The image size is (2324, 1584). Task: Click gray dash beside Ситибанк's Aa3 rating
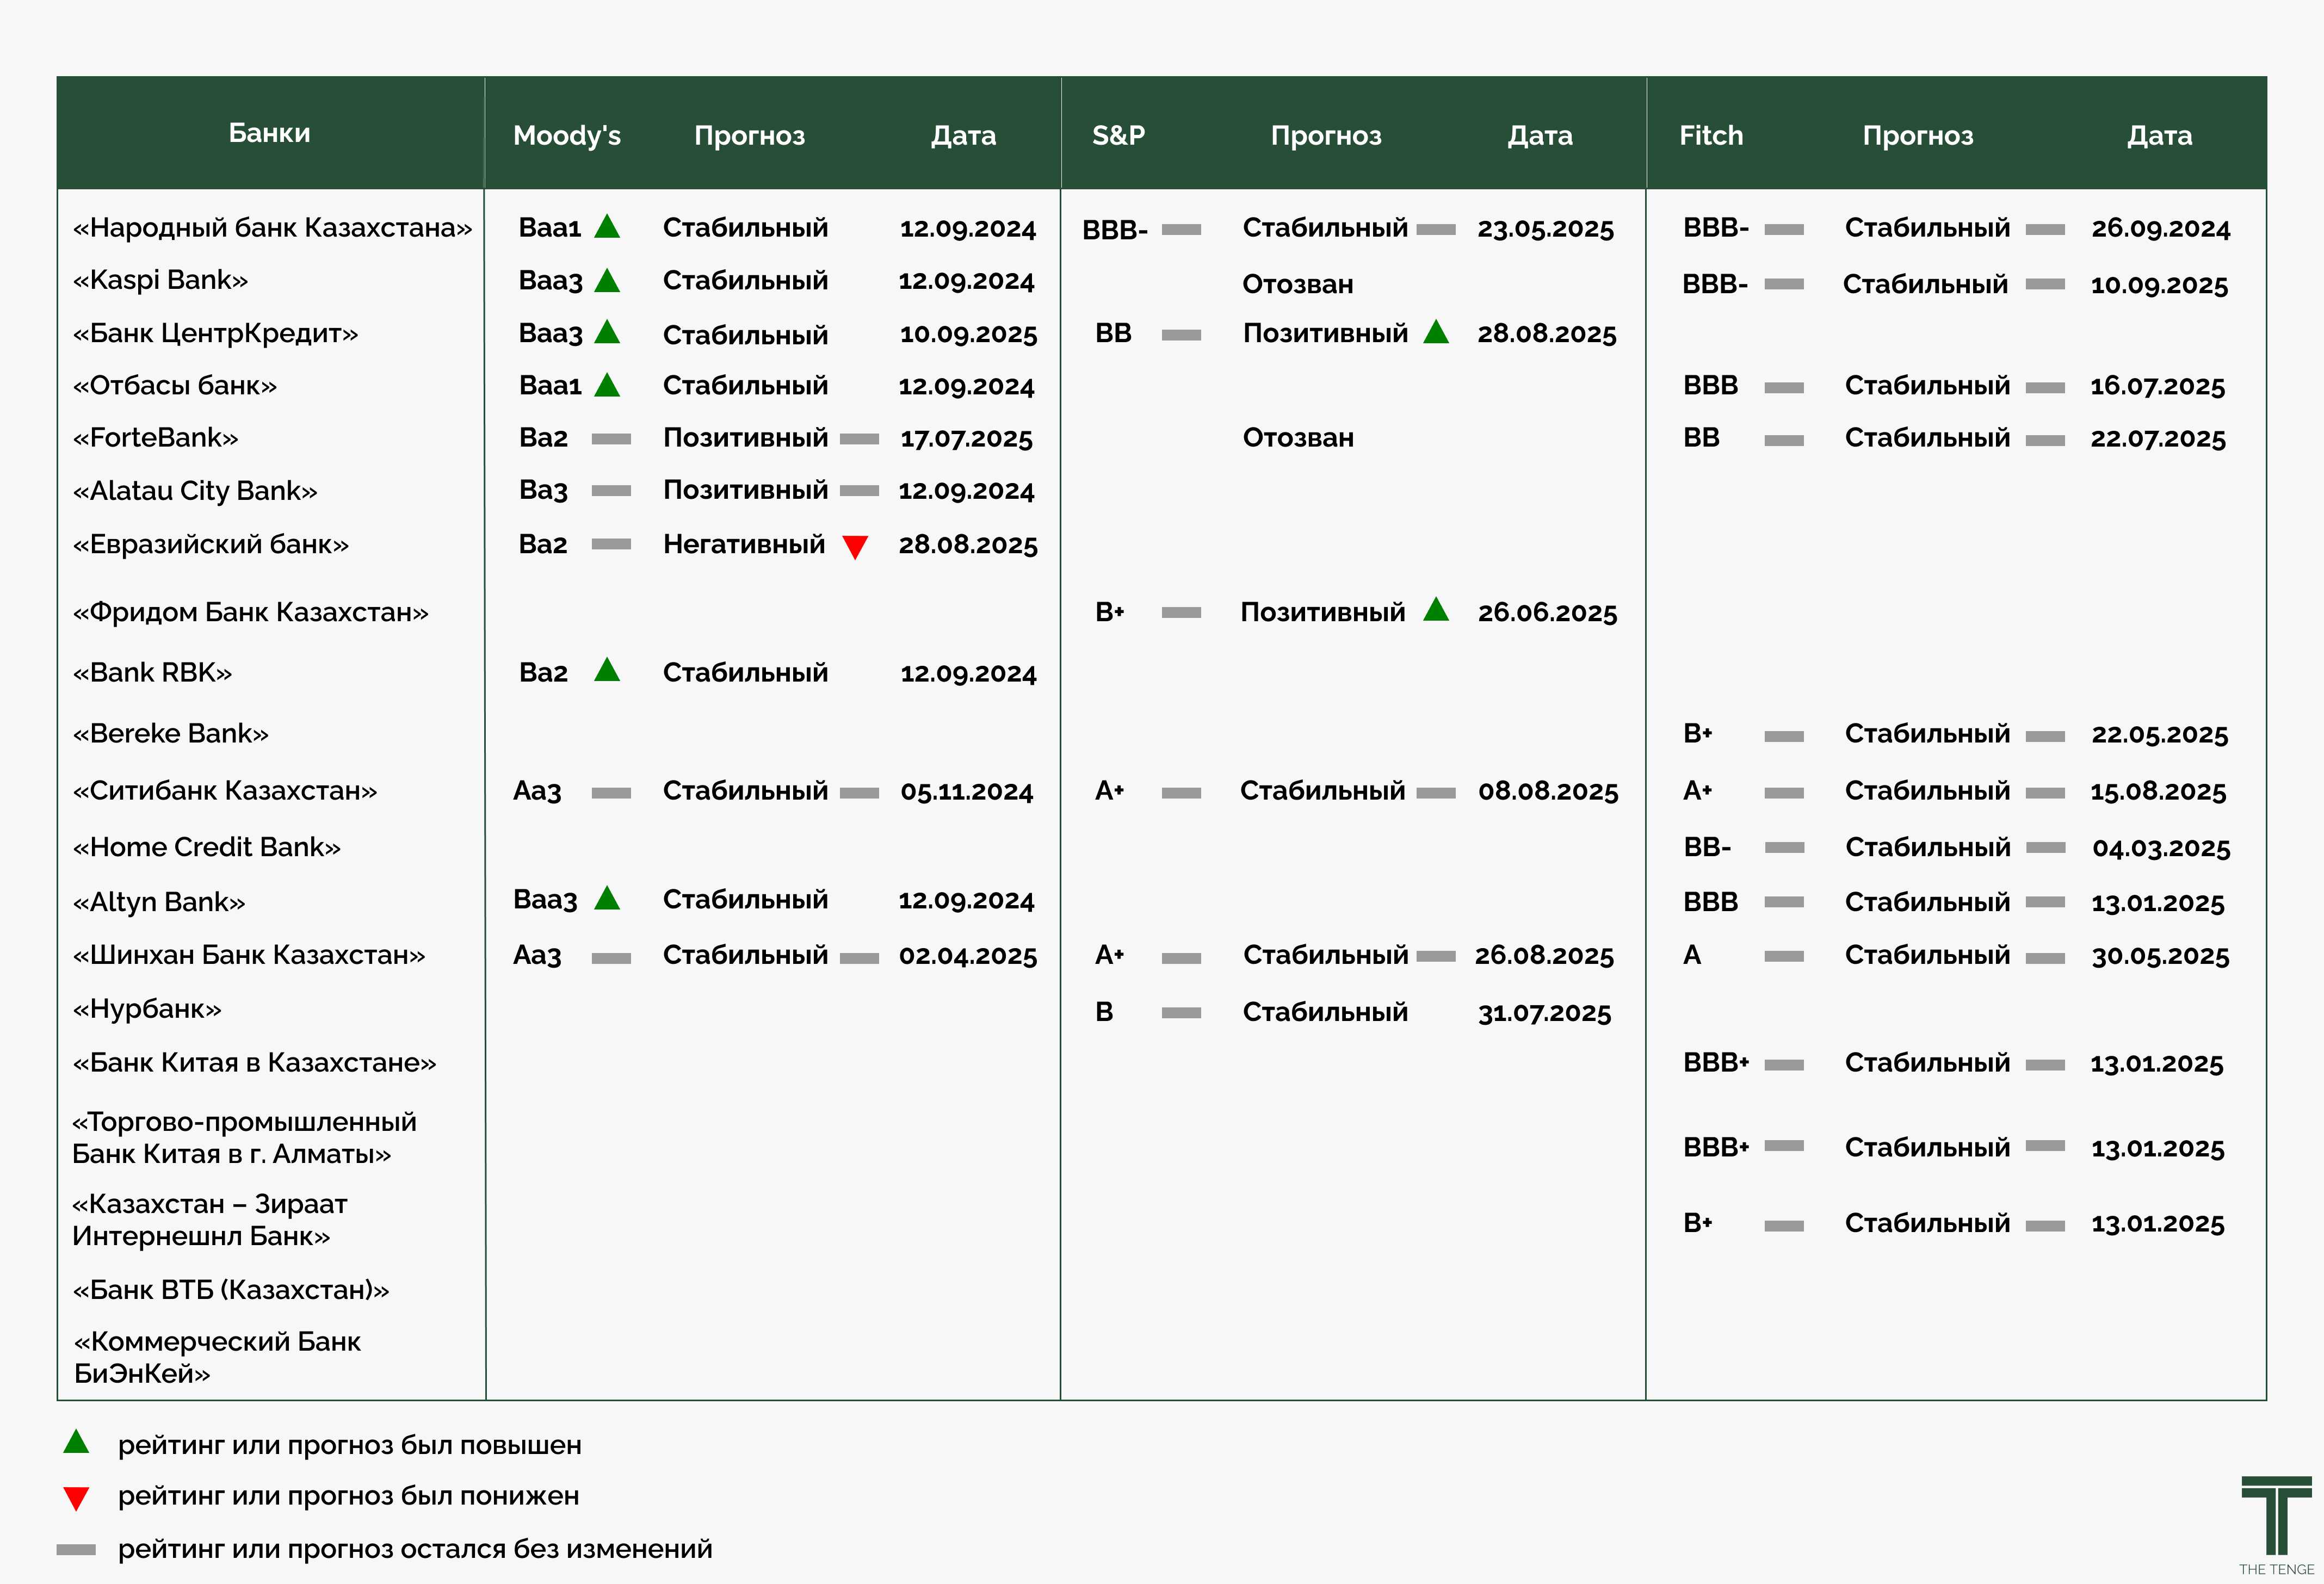(611, 793)
